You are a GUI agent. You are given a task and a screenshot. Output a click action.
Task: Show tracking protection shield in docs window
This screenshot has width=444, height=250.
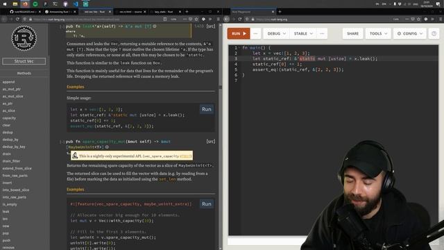point(25,19)
